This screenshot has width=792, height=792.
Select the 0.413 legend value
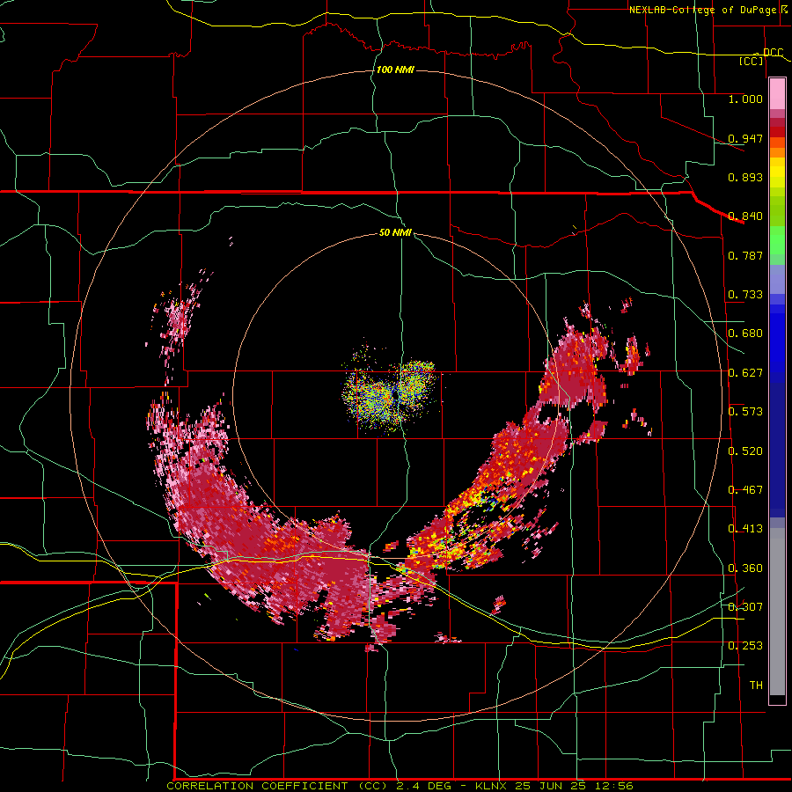(x=745, y=529)
